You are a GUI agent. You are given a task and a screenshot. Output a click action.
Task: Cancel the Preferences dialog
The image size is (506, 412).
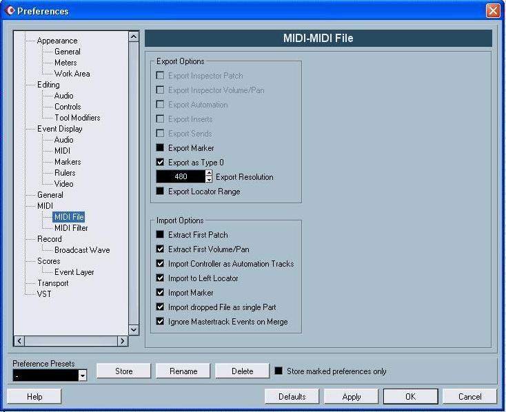tap(470, 397)
